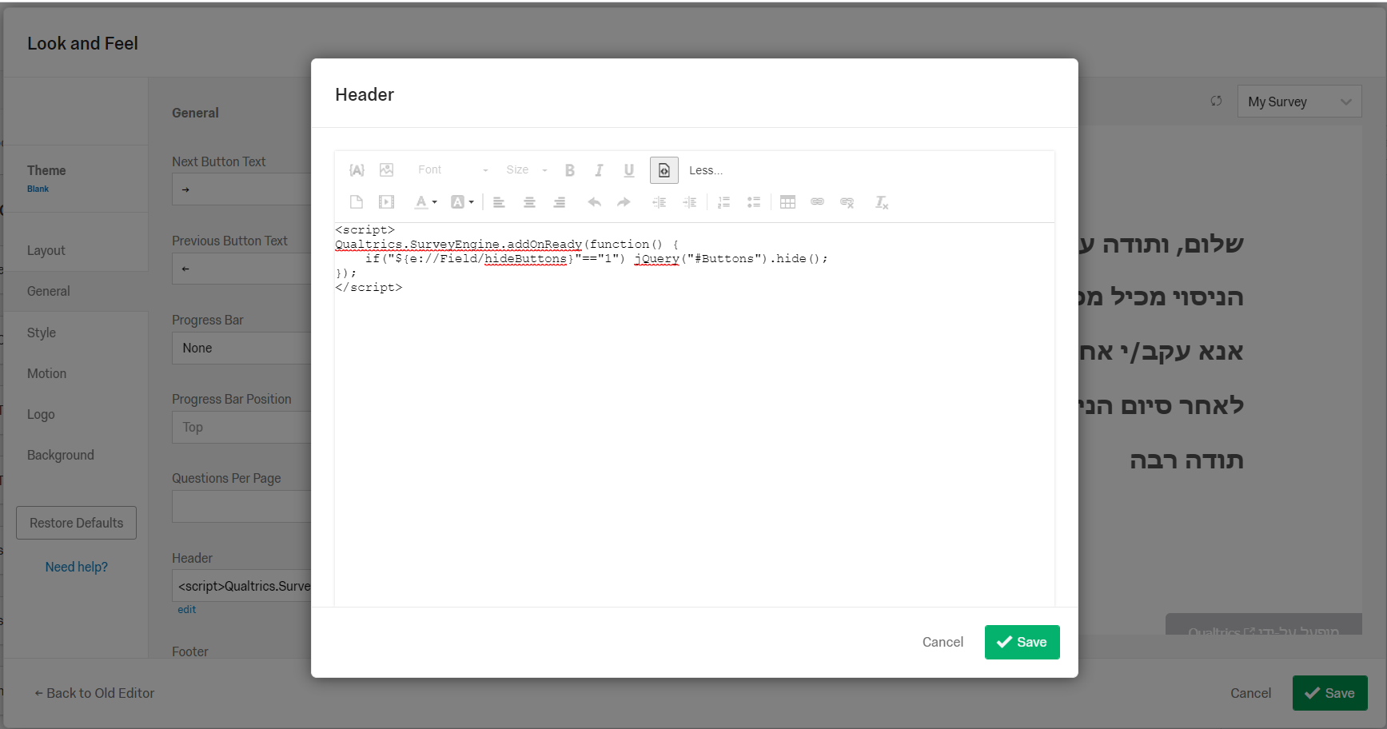The image size is (1387, 729).
Task: Open the Style section
Action: pyautogui.click(x=42, y=333)
